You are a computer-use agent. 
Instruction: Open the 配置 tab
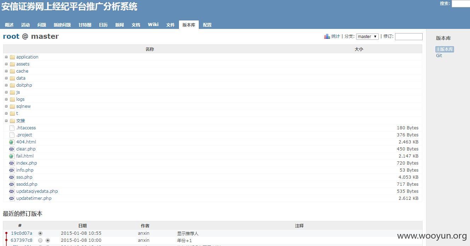click(x=207, y=25)
